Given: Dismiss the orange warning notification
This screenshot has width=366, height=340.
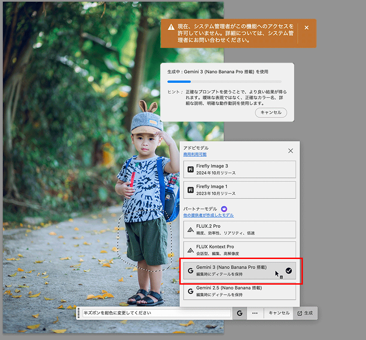Looking at the screenshot, I should click(307, 27).
